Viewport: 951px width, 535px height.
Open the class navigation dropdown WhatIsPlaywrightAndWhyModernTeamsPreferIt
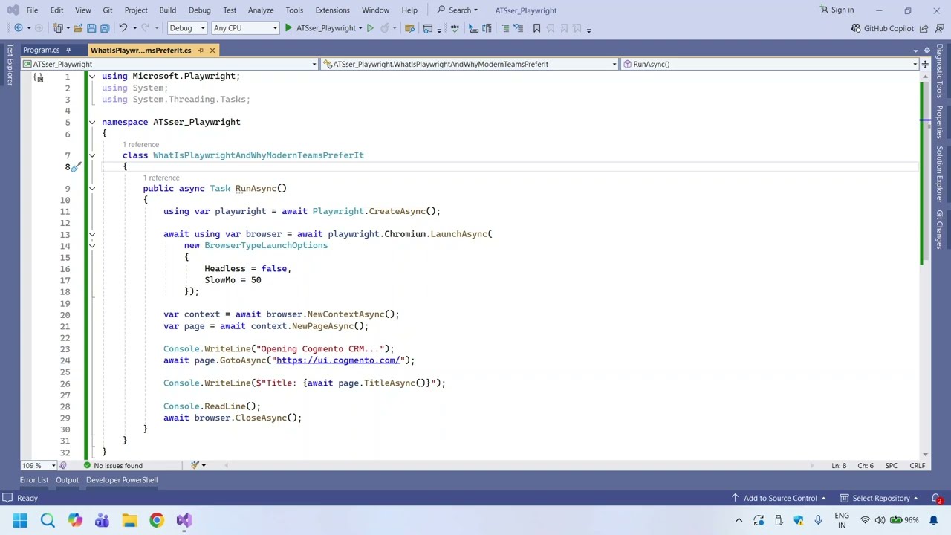click(470, 64)
